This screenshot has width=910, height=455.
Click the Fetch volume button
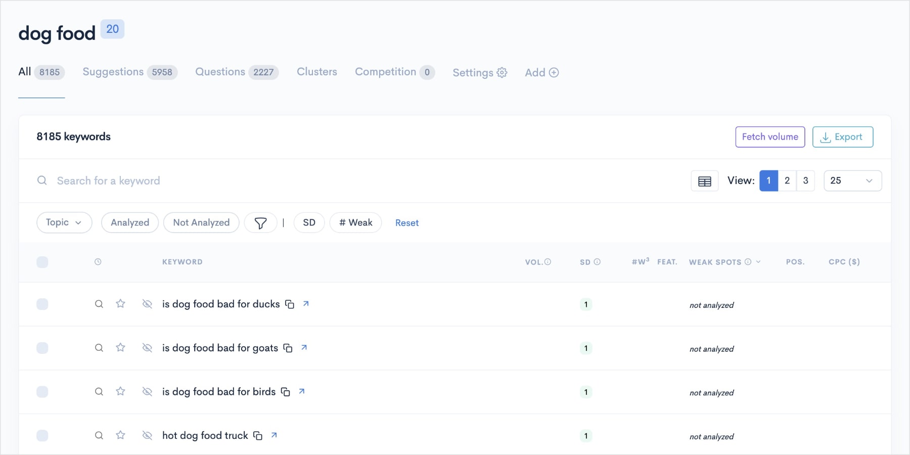[770, 136]
